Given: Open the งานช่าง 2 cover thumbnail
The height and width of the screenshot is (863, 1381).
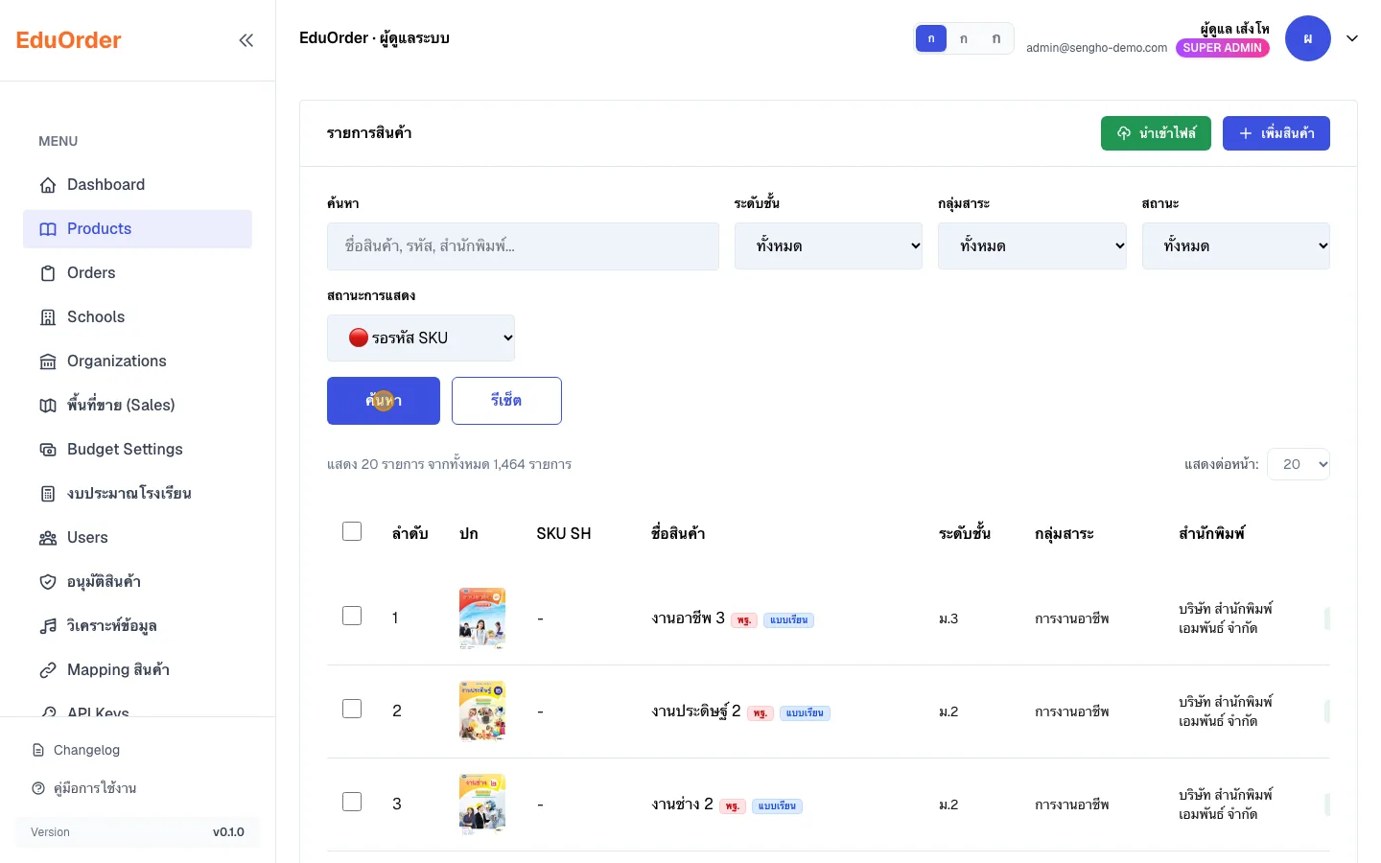Looking at the screenshot, I should coord(482,804).
